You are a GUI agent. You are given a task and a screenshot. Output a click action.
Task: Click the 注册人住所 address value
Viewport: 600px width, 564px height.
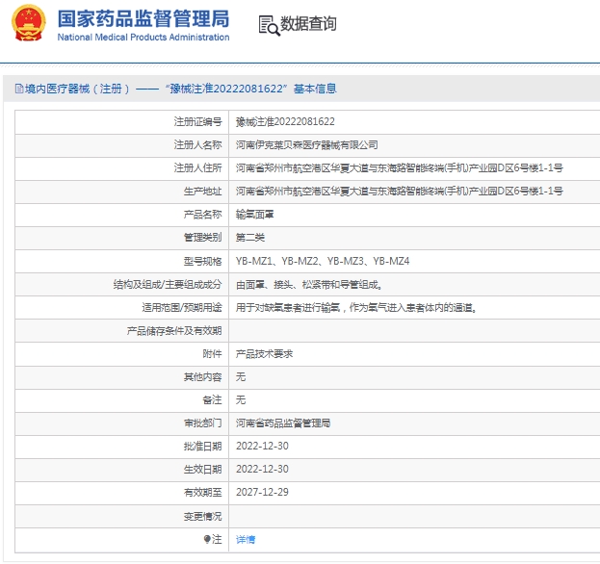[x=399, y=167]
